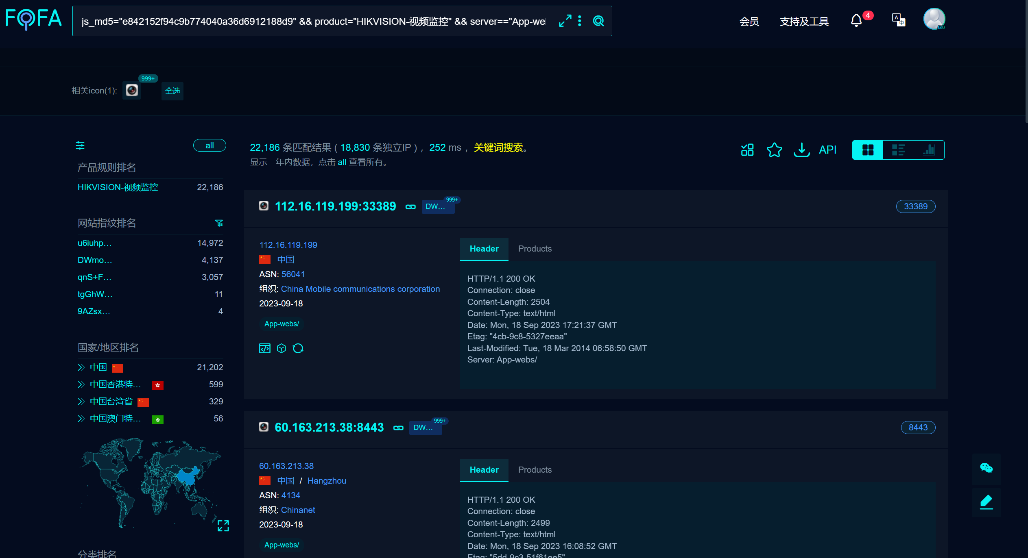Click the IP link 112.16.119.199
1028x558 pixels.
tap(288, 245)
